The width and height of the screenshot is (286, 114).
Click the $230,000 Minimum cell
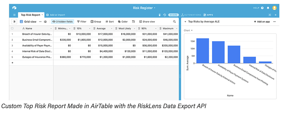[x=63, y=40]
